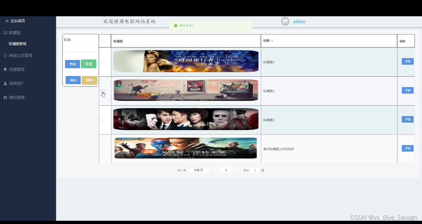Image resolution: width=422 pixels, height=224 pixels.
Task: Expand the 模块管理 menu
Action: (50, 98)
